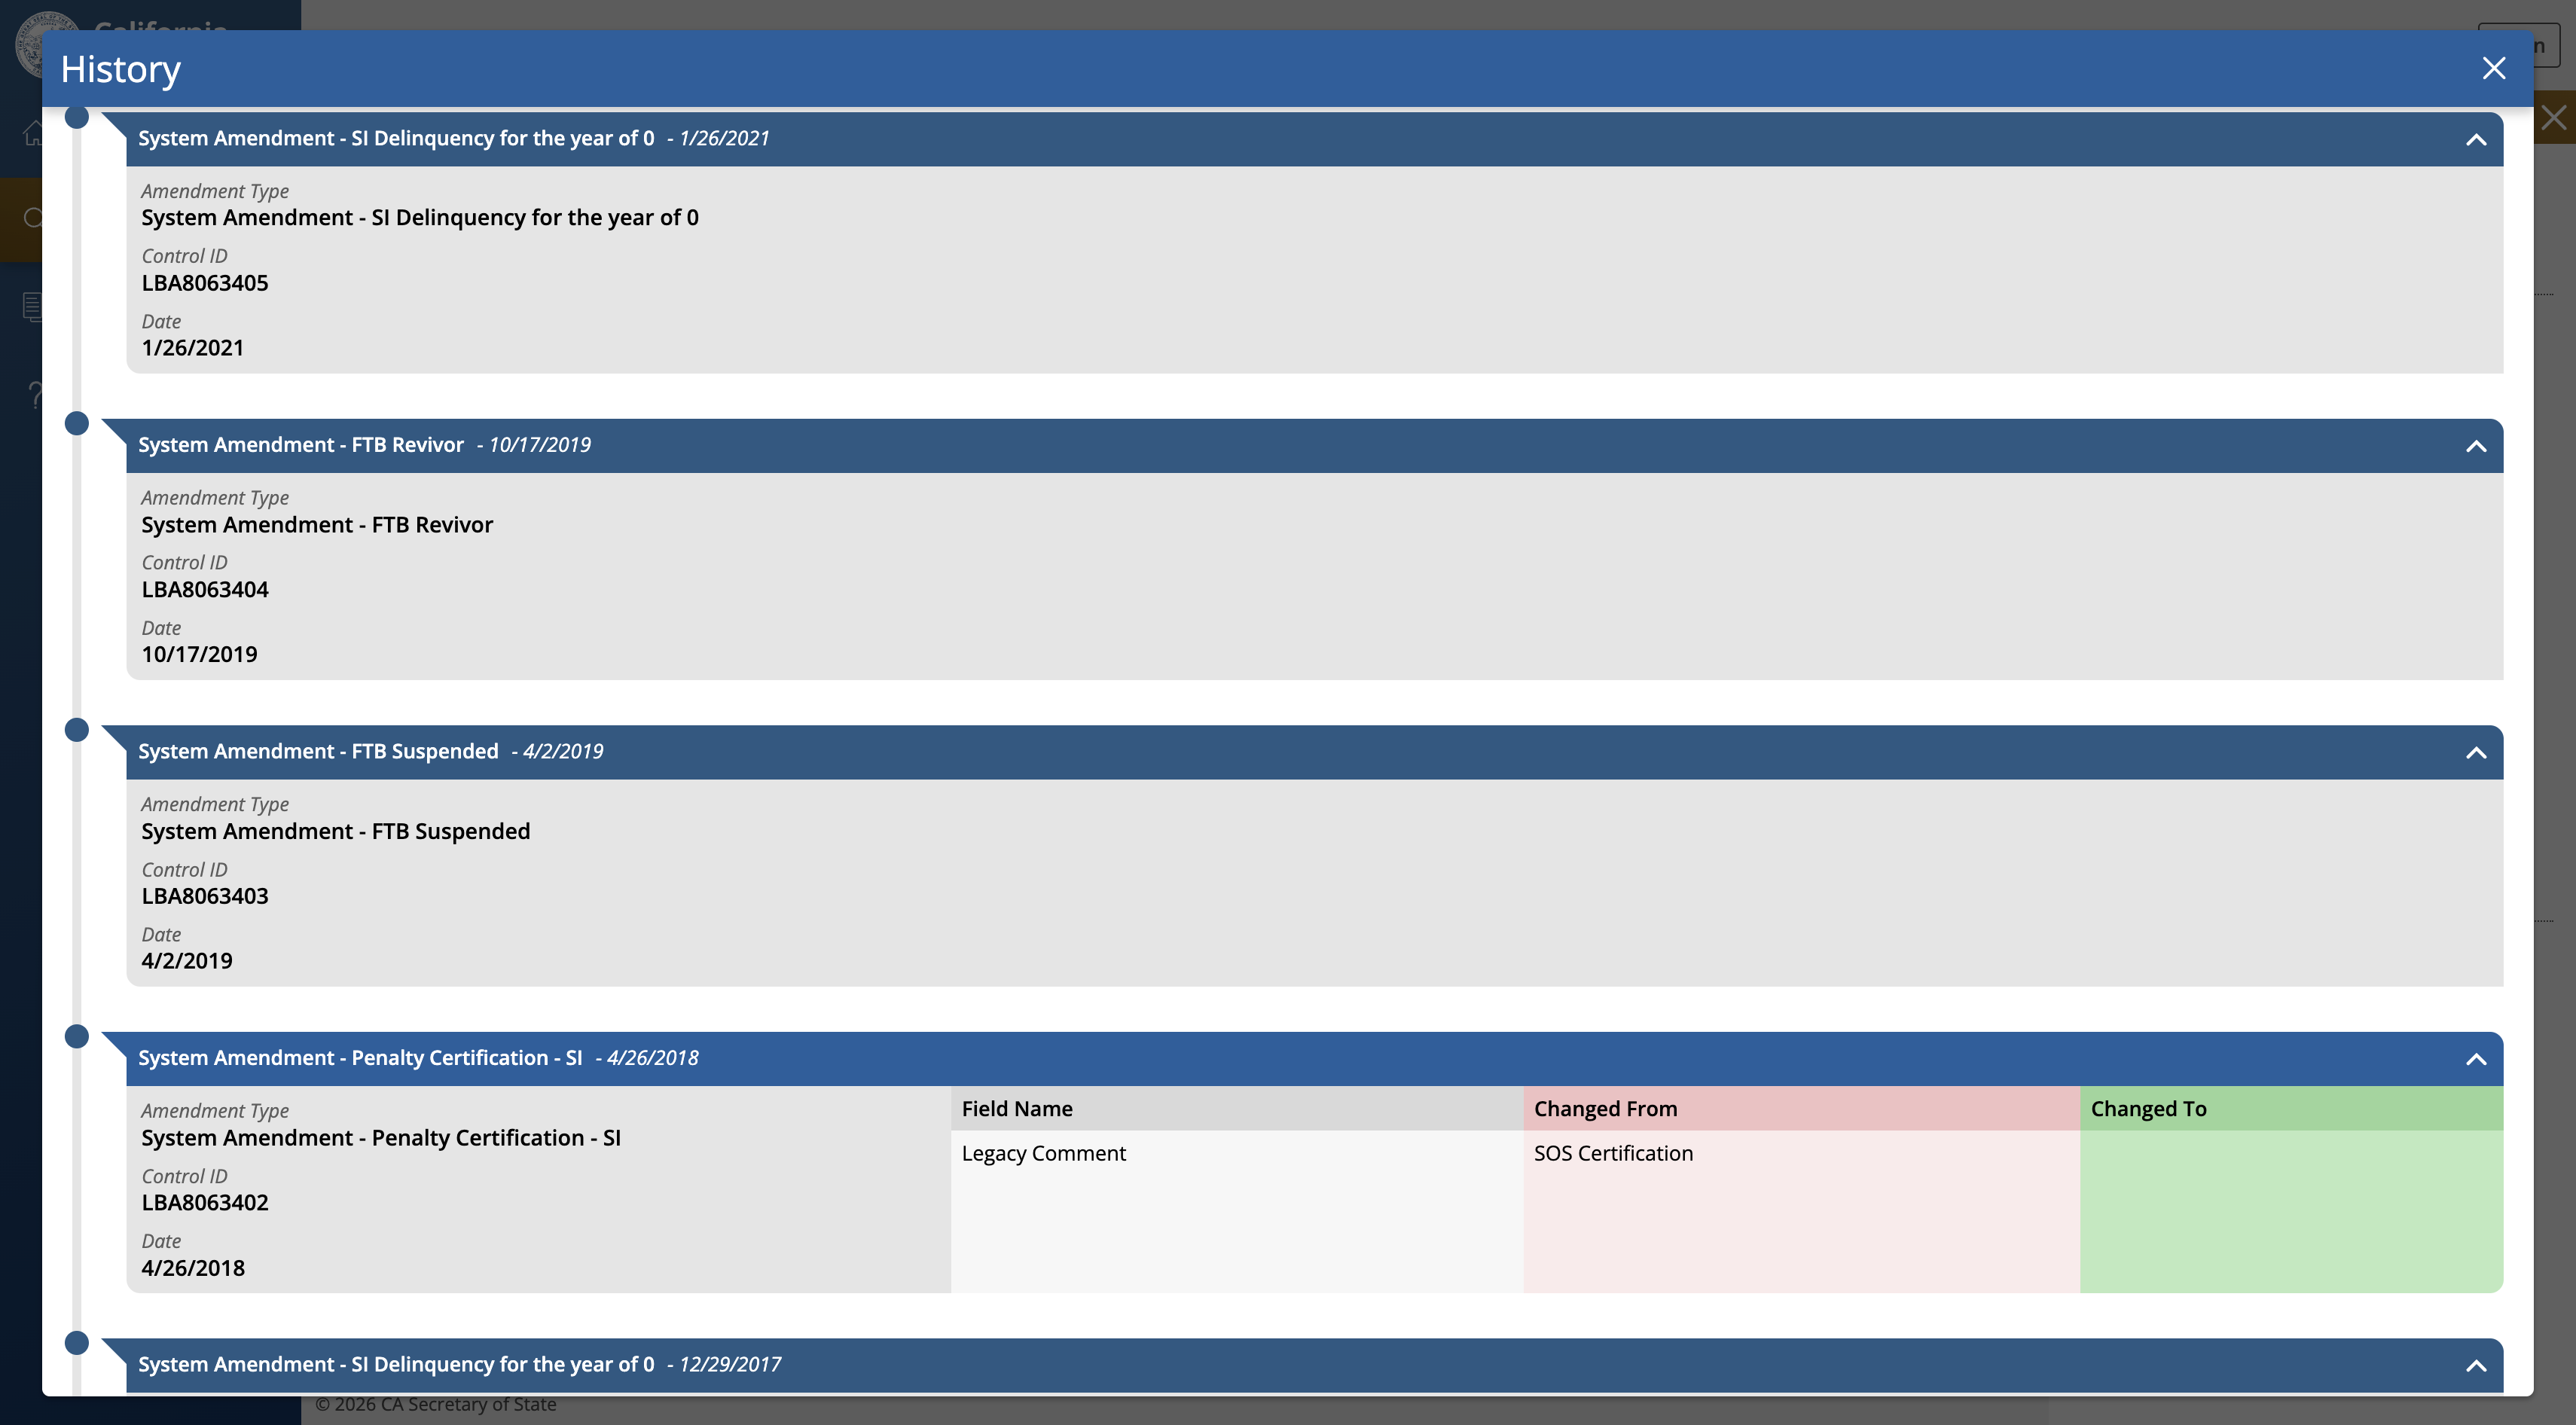This screenshot has height=1425, width=2576.
Task: Click amendment type text System Amendment - FTB Revivor
Action: [317, 525]
